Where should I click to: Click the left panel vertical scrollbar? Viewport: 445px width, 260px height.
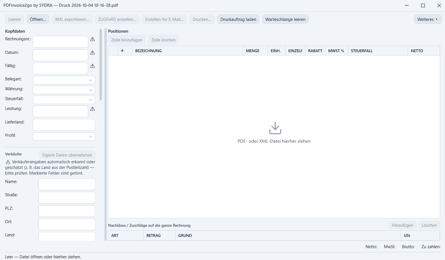pyautogui.click(x=101, y=65)
